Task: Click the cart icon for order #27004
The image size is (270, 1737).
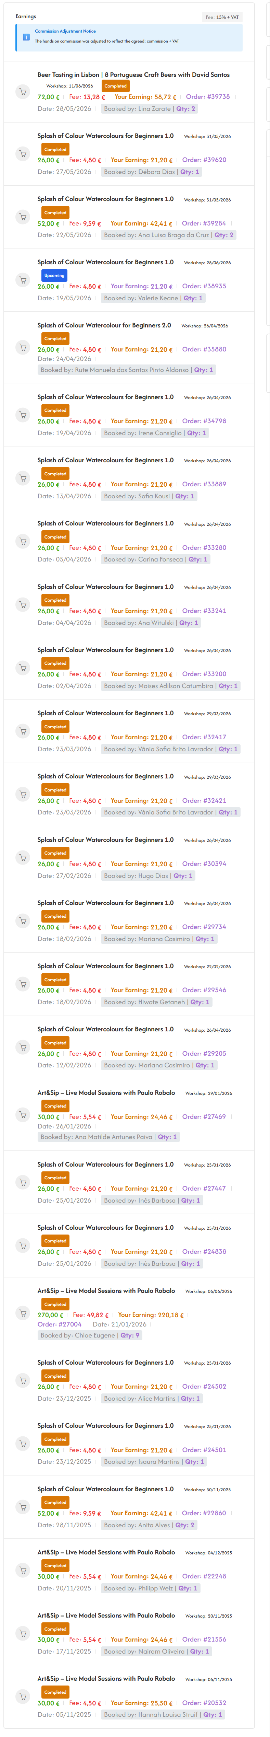Action: (x=23, y=1313)
